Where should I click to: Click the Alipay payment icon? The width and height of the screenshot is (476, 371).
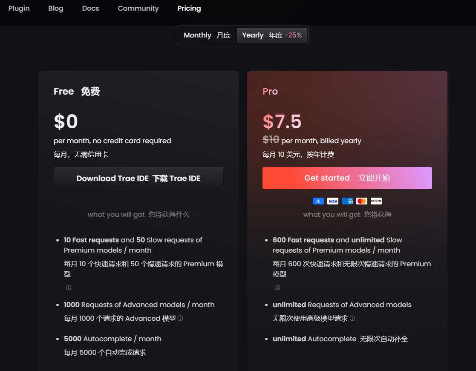click(x=318, y=201)
